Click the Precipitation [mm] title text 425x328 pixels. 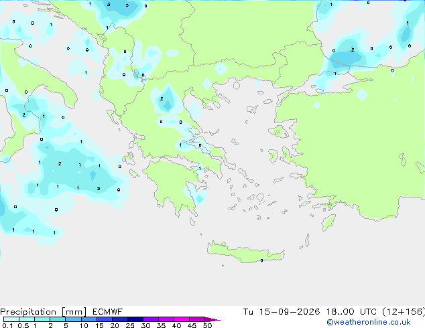coord(44,312)
